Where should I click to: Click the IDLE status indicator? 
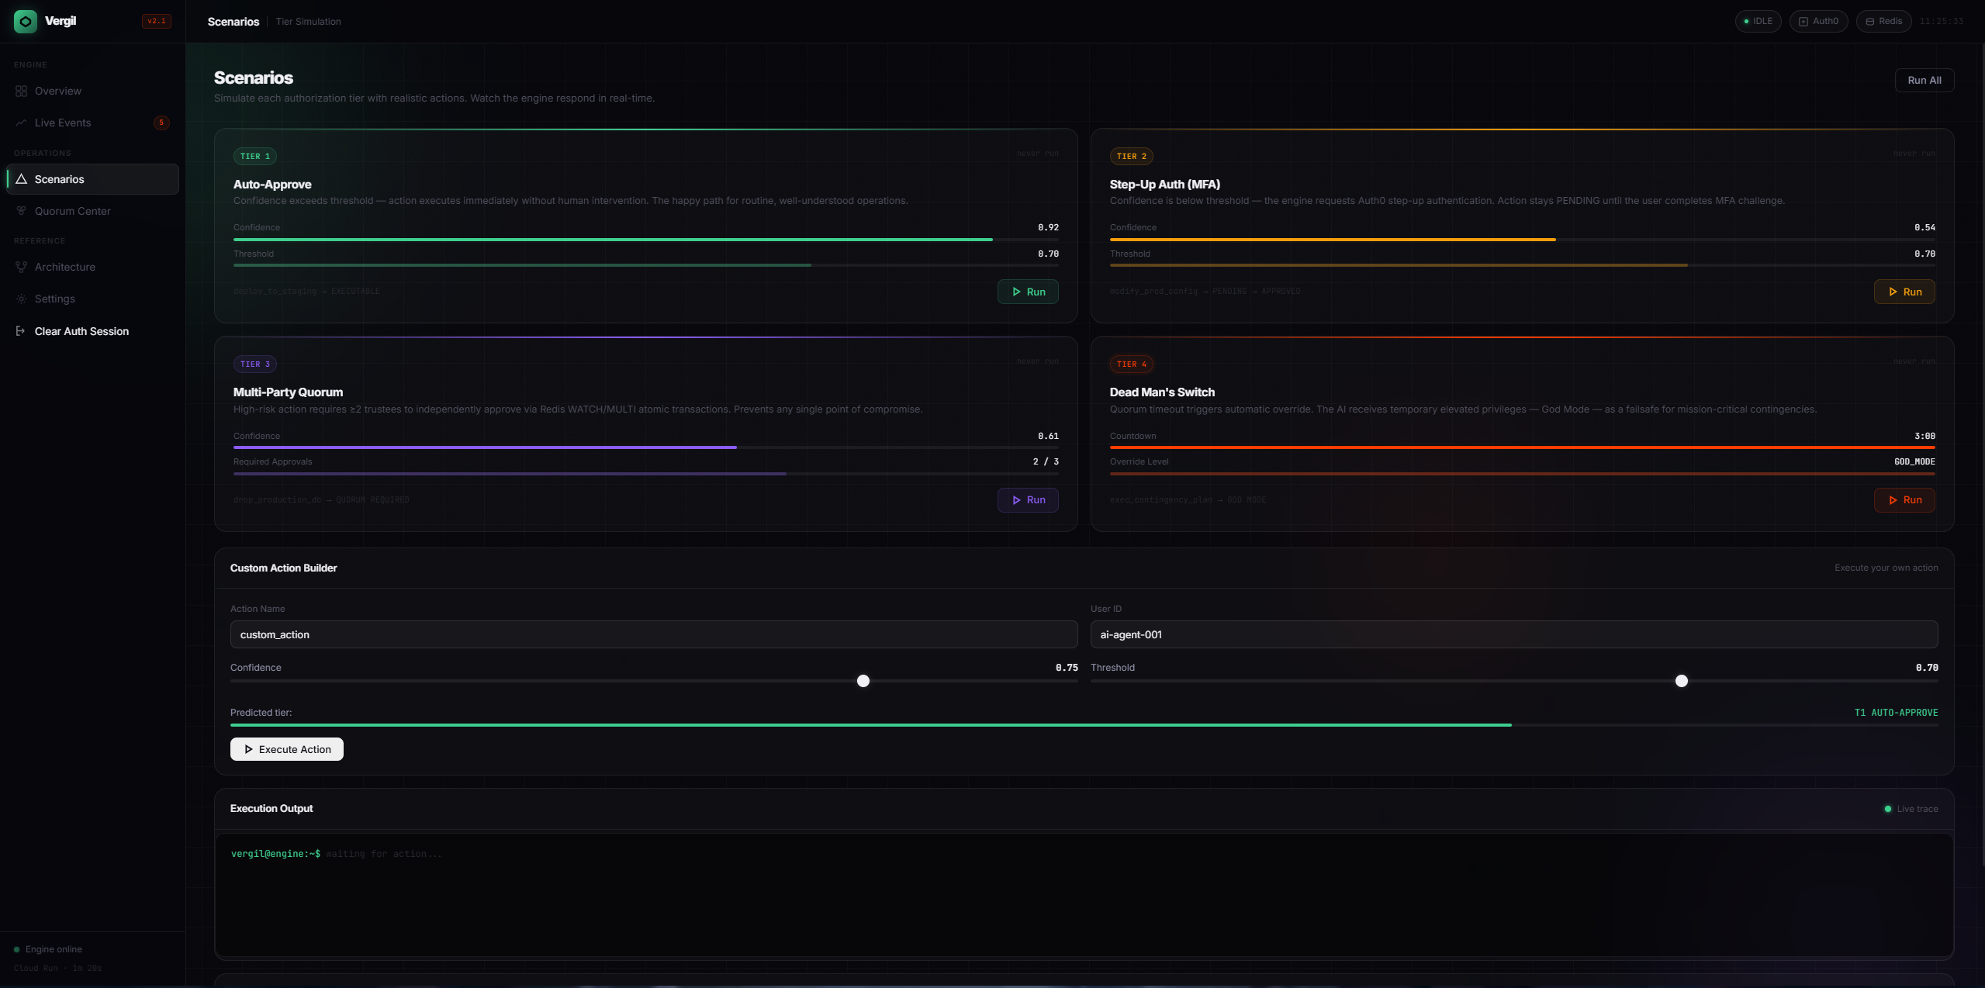point(1758,21)
